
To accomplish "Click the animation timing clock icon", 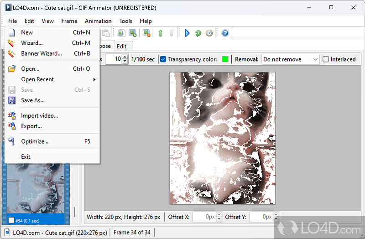I will pyautogui.click(x=209, y=33).
